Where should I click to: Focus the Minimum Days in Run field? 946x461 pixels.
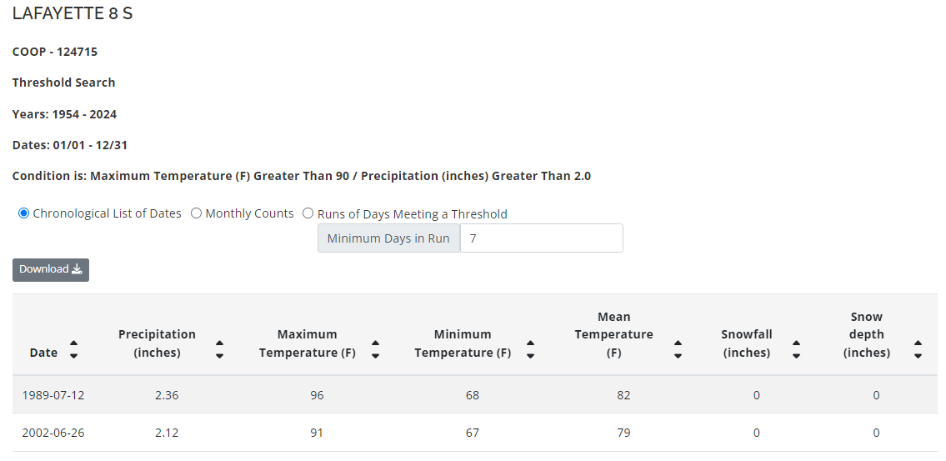point(541,238)
